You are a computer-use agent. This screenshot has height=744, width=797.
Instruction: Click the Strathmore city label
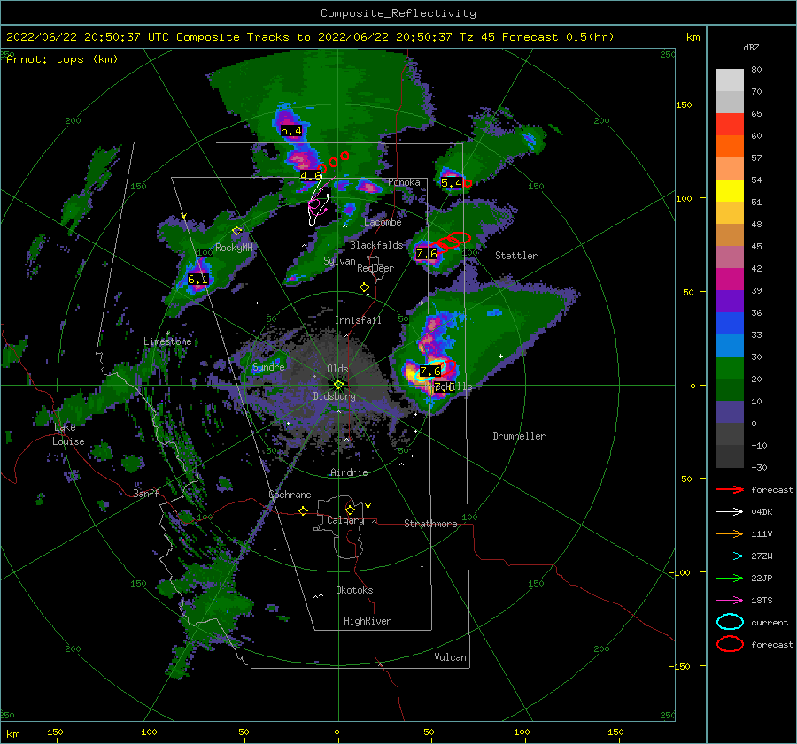pyautogui.click(x=430, y=524)
